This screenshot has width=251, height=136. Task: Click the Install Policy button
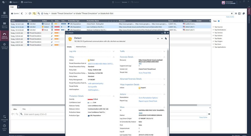click(27, 2)
